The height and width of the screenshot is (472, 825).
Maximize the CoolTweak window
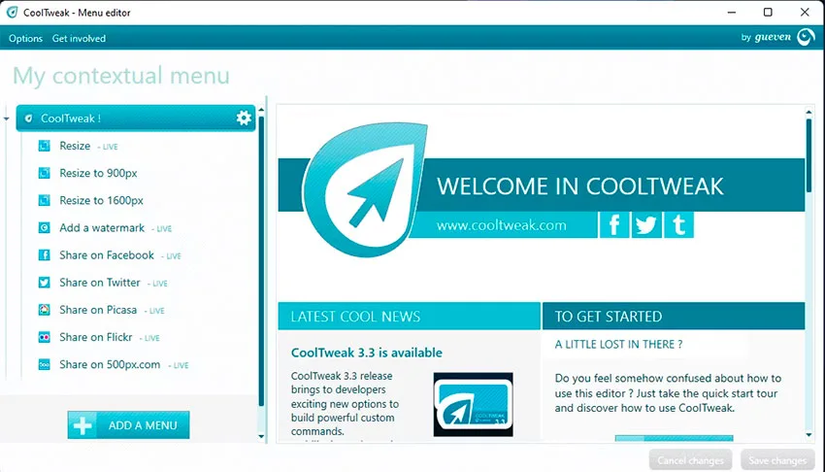pos(768,12)
